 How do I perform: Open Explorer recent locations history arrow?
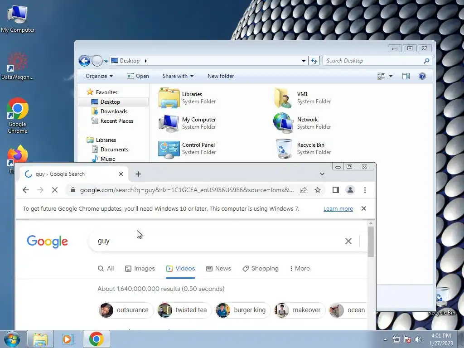(x=106, y=61)
